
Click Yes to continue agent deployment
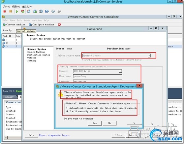point(95,123)
